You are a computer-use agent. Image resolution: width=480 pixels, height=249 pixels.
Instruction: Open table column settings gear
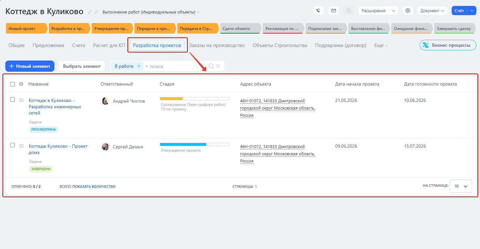tap(21, 84)
